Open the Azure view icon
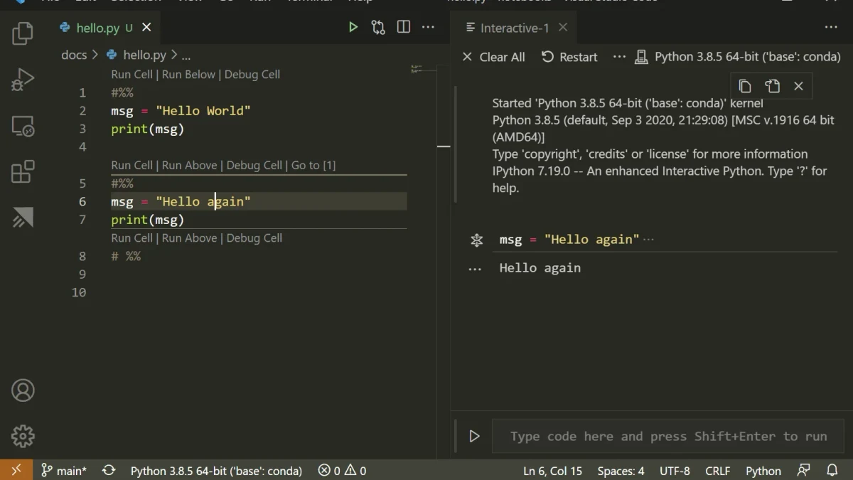 23,218
